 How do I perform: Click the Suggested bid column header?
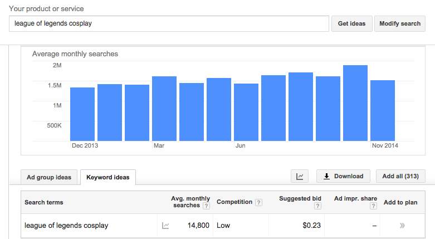pos(300,198)
